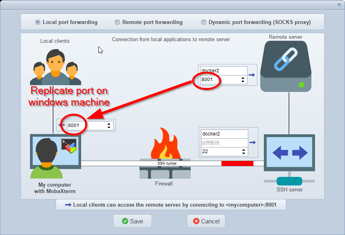Select the Remote port forwarding option

tap(117, 22)
